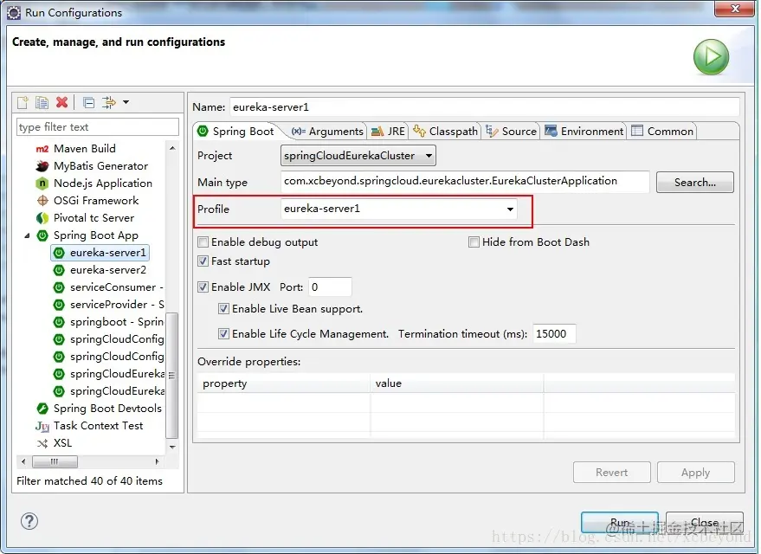
Task: Click the green Run arrow banner icon
Action: pos(711,57)
